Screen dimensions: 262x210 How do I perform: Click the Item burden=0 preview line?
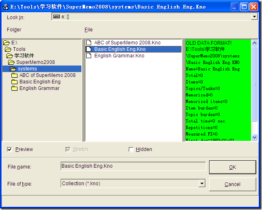(202, 108)
